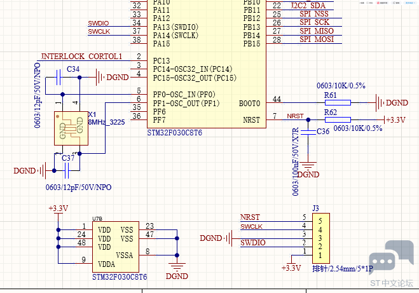Viewport: 419px width, 293px height.
Task: Select the INTERLOCK_CORTOL1 net label
Action: click(x=81, y=57)
